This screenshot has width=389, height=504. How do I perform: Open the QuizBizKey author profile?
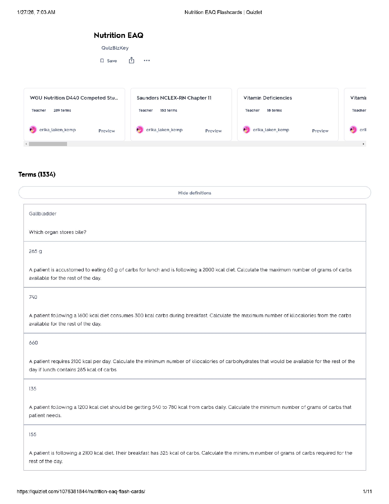click(115, 48)
